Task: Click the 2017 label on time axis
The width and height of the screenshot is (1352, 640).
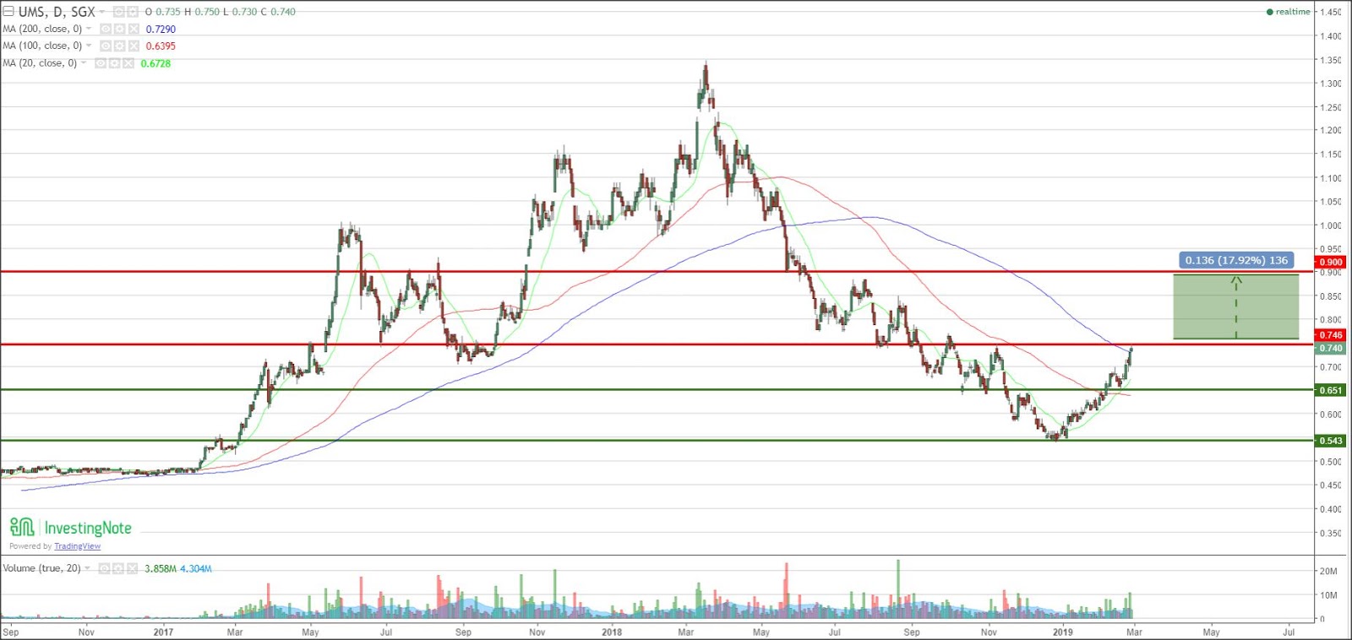Action: pos(163,632)
